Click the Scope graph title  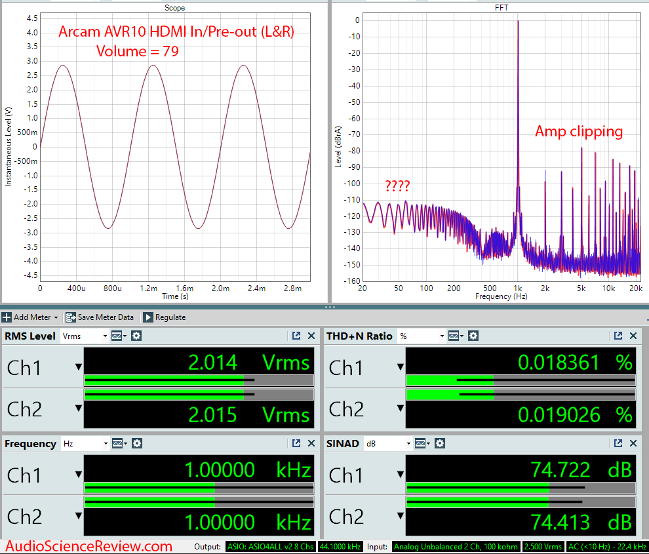click(x=174, y=7)
